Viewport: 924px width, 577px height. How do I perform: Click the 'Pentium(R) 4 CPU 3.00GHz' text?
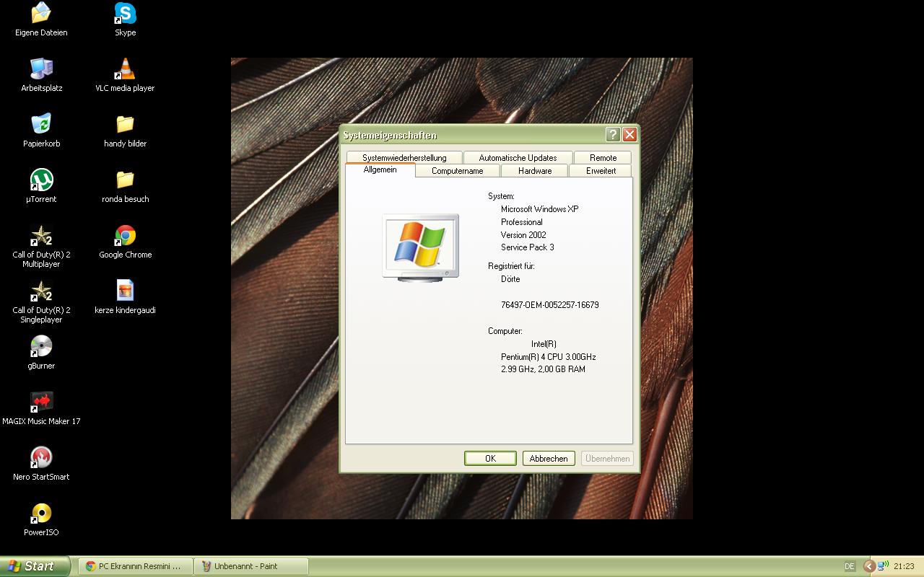pyautogui.click(x=549, y=357)
